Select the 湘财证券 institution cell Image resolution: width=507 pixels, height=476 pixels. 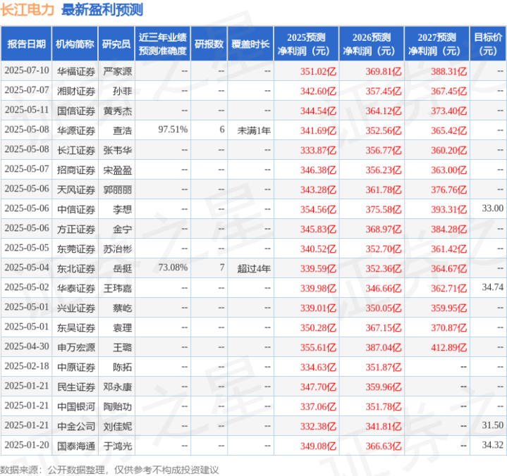76,91
